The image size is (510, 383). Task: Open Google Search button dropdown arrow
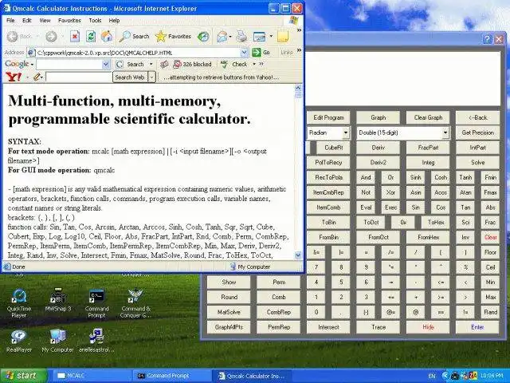tap(151, 64)
